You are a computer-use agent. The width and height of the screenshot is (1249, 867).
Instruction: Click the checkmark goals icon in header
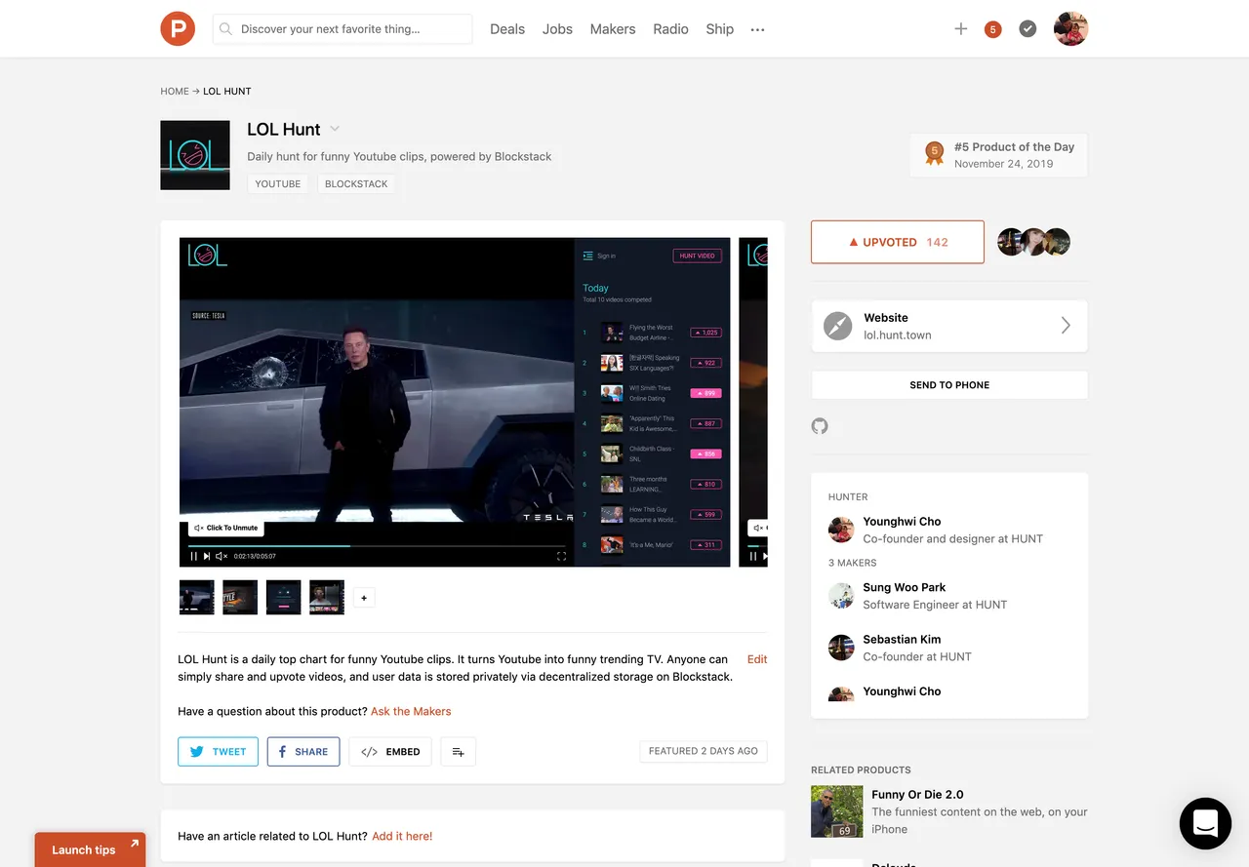click(1027, 29)
